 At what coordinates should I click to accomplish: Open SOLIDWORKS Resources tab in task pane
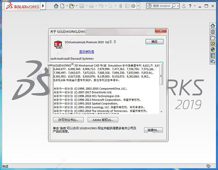213,26
